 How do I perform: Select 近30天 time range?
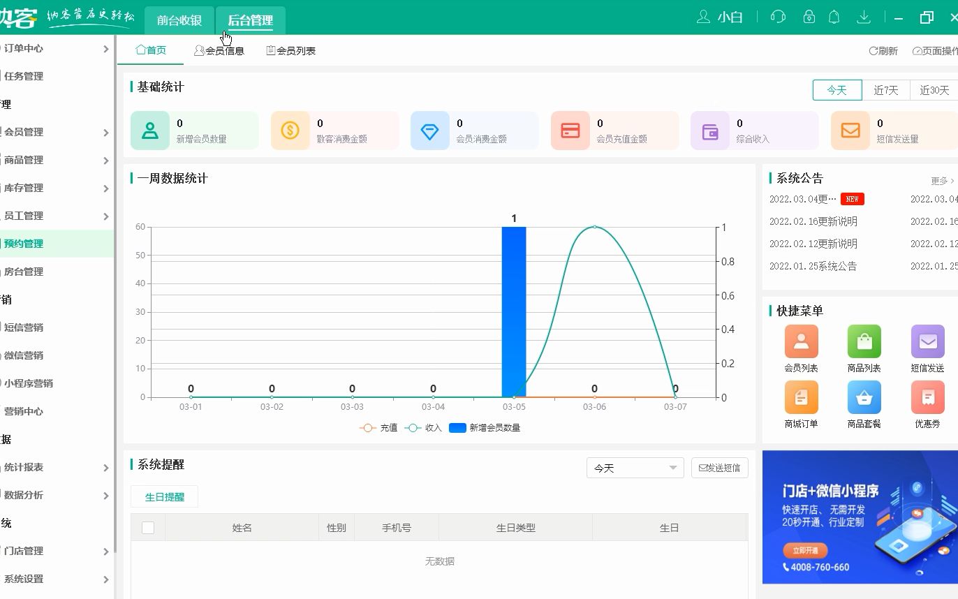pyautogui.click(x=934, y=90)
